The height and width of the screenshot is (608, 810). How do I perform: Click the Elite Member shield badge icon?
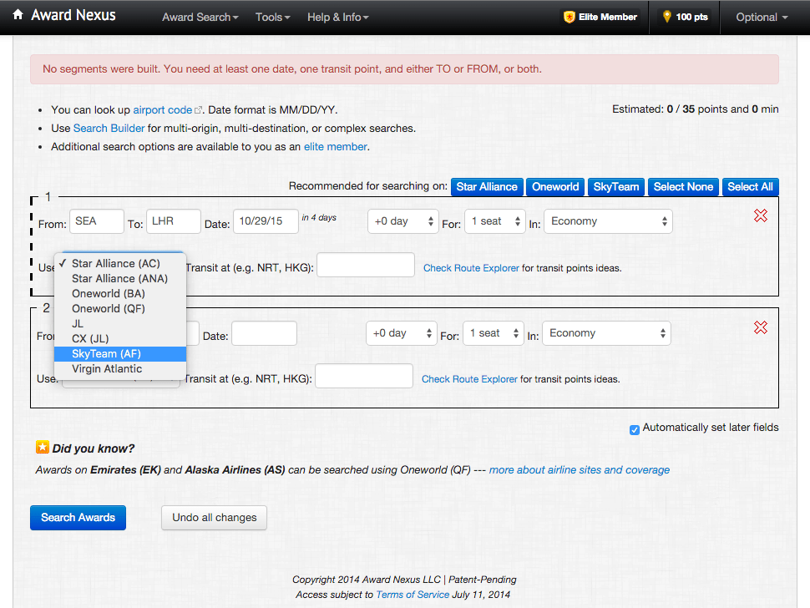coord(570,17)
